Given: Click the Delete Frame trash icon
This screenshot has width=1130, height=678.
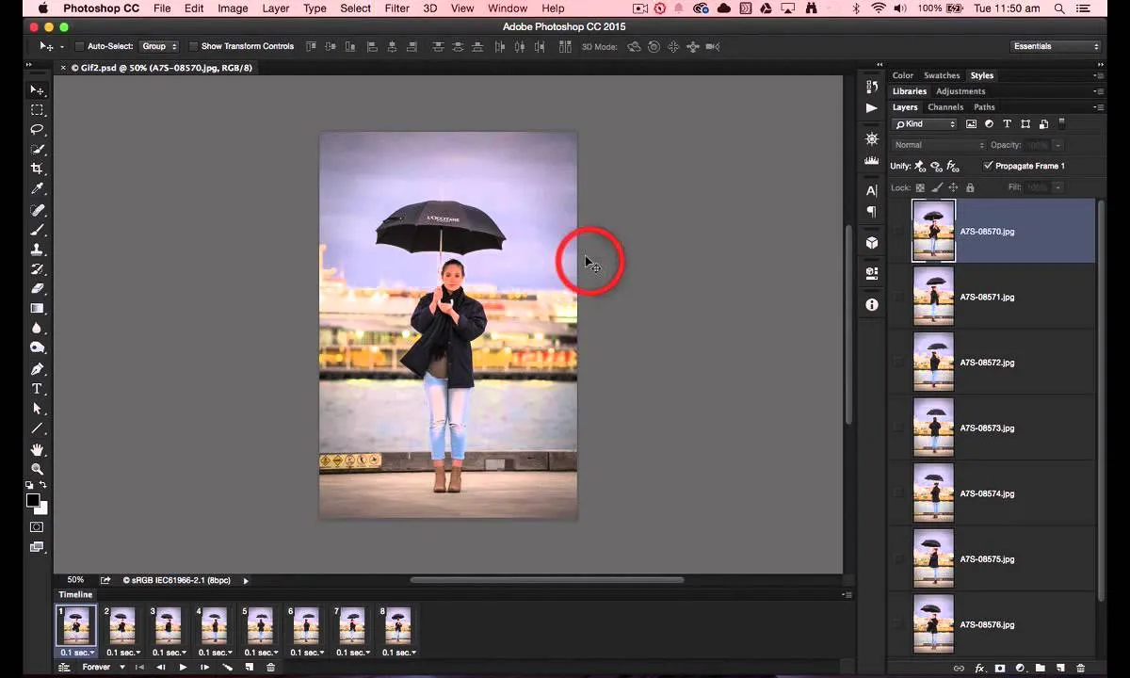Looking at the screenshot, I should pyautogui.click(x=271, y=667).
